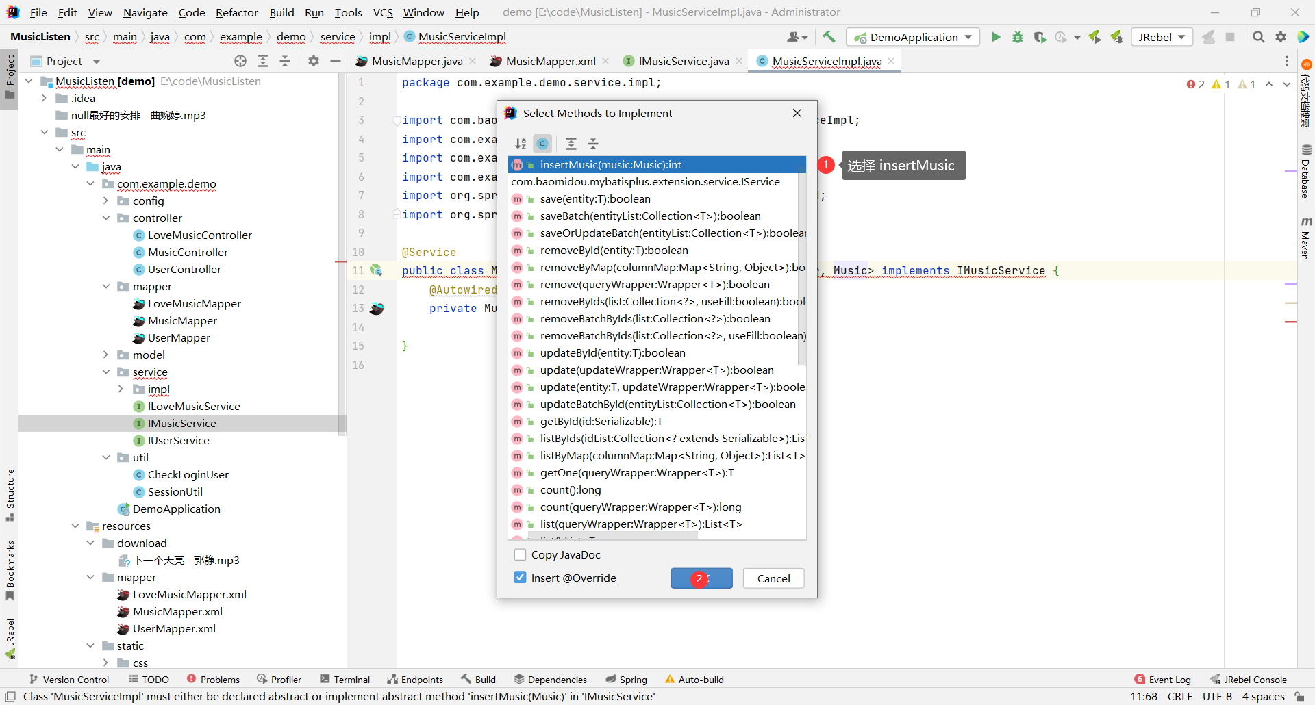Collapse the controller folder in the project tree
The width and height of the screenshot is (1315, 705).
(x=106, y=218)
